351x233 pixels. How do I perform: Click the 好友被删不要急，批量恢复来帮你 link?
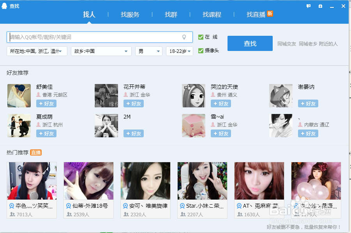304,227
